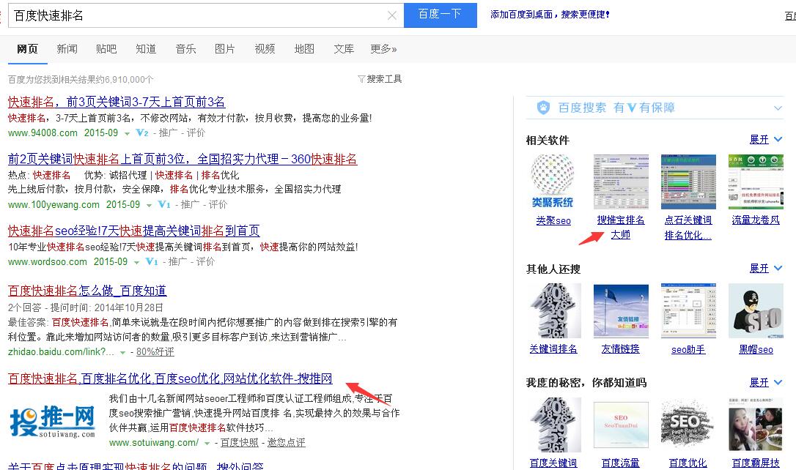Screen dimensions: 796x470
Task: Click the 流量龙卷风 thumbnail
Action: [x=756, y=182]
